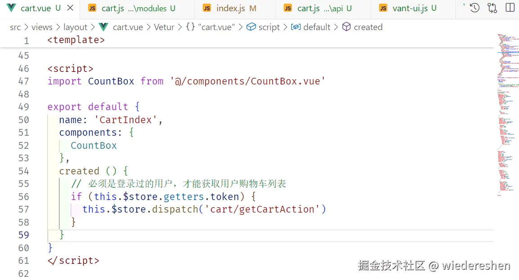This screenshot has height=280, width=519.
Task: Close the cart.vue tab
Action: (x=70, y=8)
